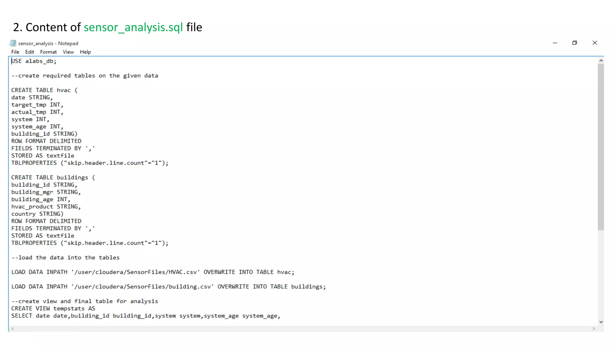This screenshot has width=616, height=346.
Task: Click the 'CREATE TABLE buildings (' line
Action: (53, 178)
